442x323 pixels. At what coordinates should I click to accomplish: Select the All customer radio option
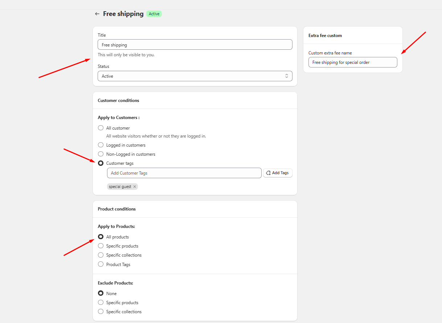click(x=101, y=128)
